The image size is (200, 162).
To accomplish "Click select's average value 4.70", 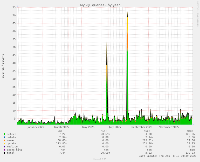I will [x=148, y=134].
